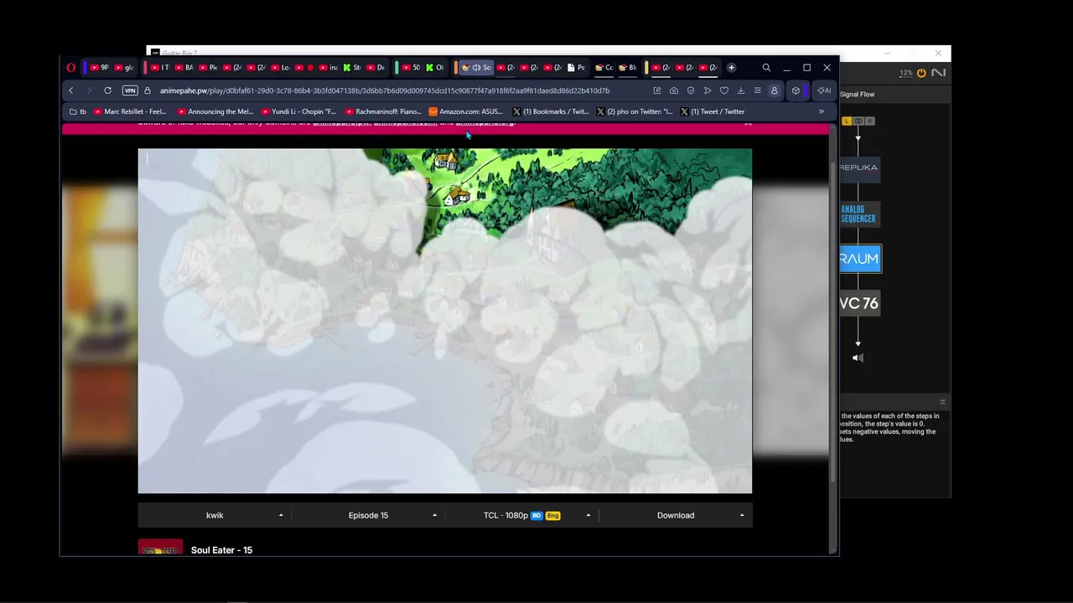
Task: Open the Yundi Li - Chopin bookmark
Action: 298,111
